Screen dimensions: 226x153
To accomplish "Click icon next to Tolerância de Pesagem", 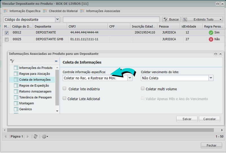I will (x=16, y=97).
